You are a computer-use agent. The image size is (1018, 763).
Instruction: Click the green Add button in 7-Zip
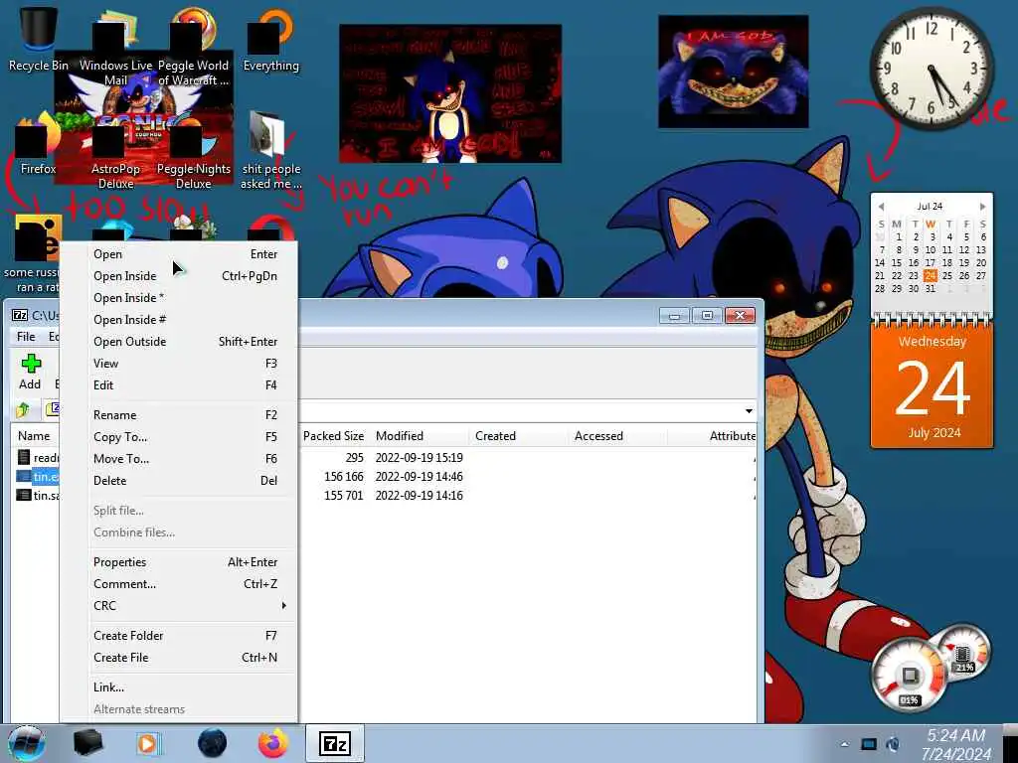pos(30,372)
